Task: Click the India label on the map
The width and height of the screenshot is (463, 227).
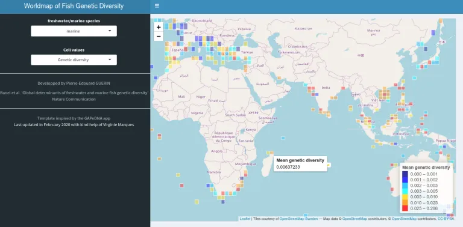Action: [x=326, y=88]
